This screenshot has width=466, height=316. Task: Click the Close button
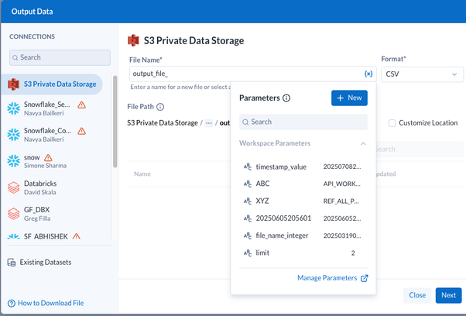(x=417, y=295)
